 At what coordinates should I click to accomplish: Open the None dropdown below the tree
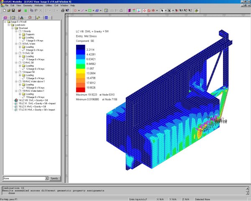point(46,178)
